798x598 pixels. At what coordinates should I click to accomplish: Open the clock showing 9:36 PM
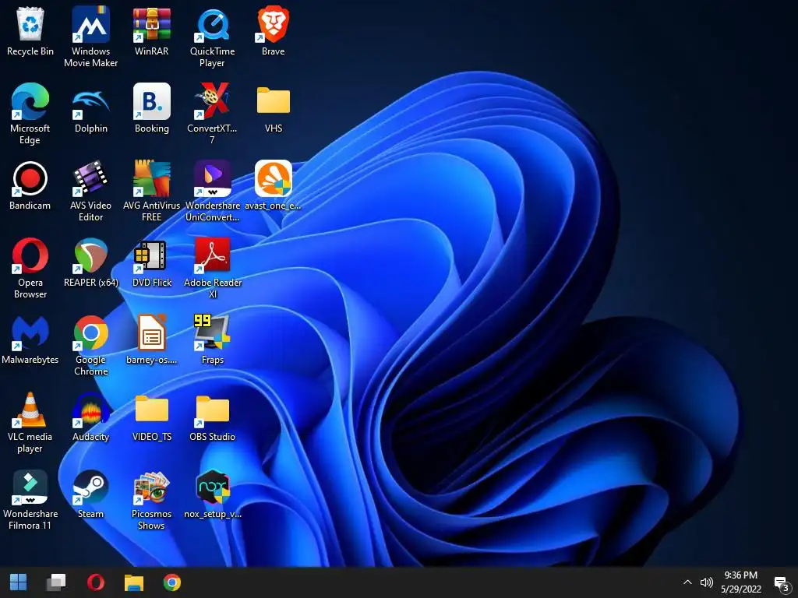coord(741,582)
